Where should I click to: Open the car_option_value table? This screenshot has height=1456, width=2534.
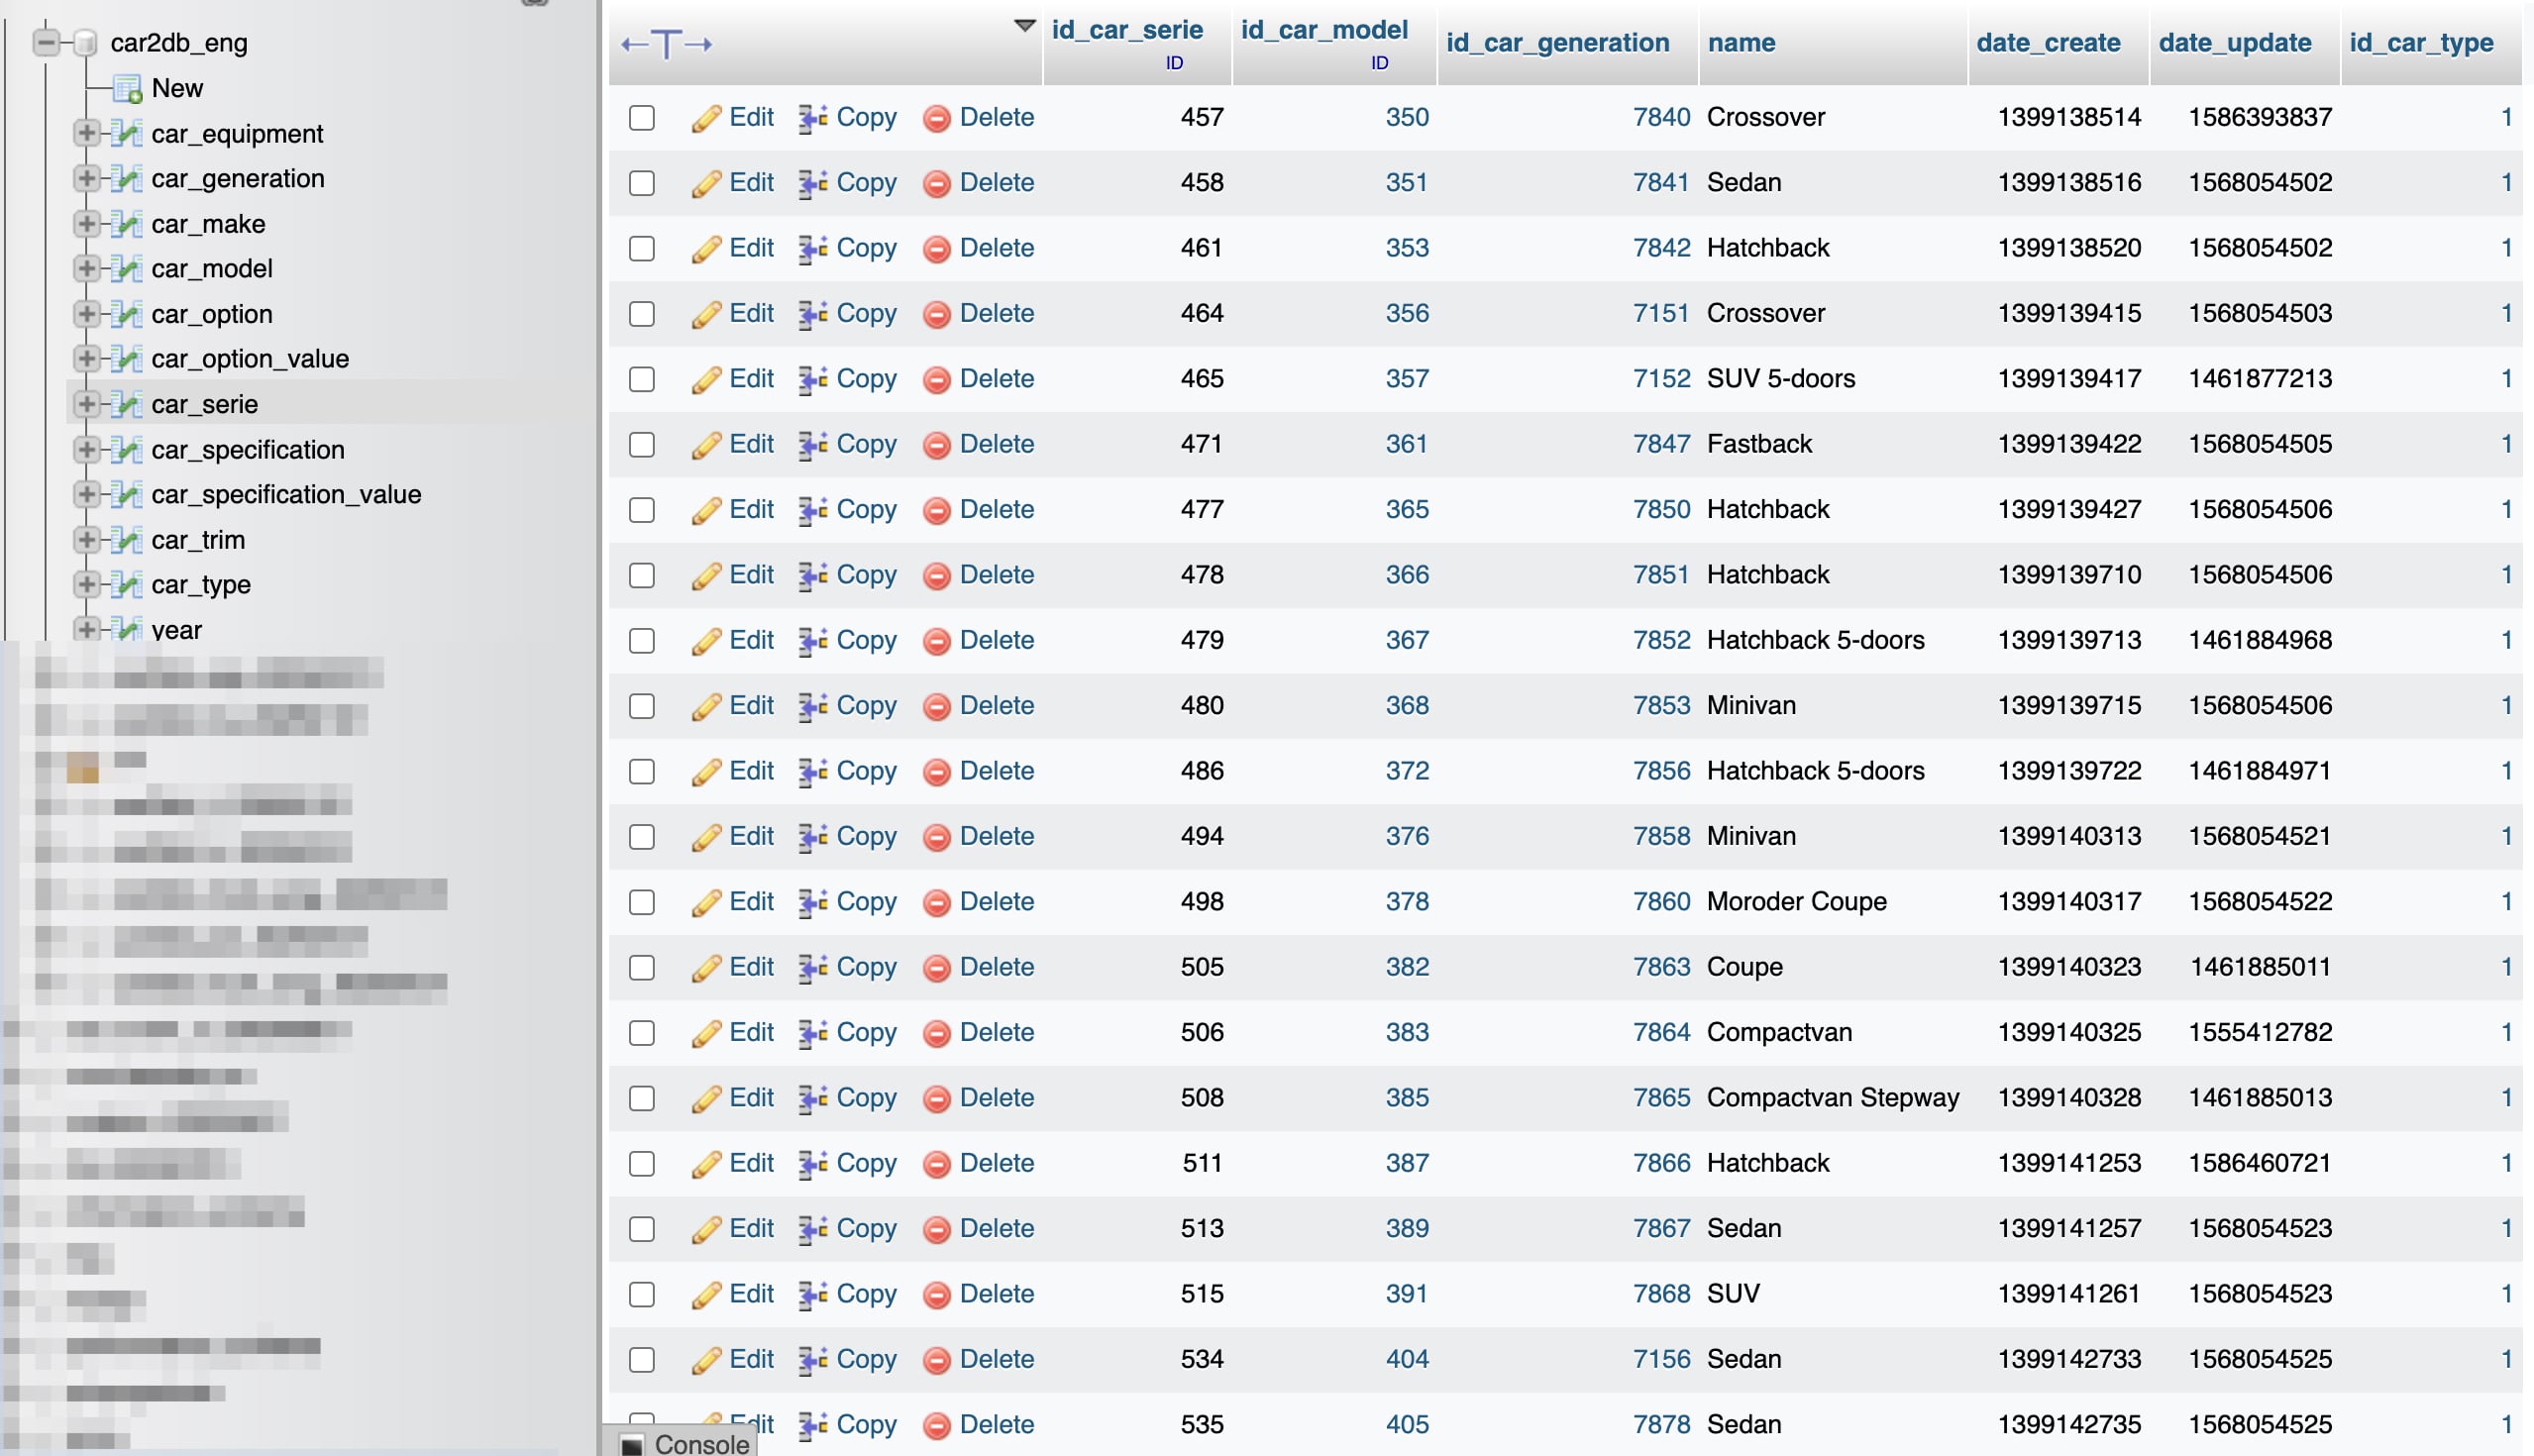(250, 358)
